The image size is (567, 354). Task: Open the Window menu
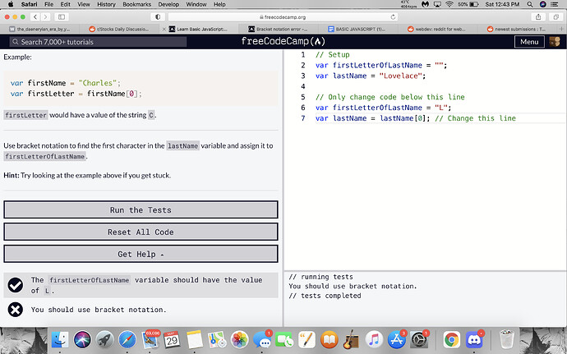pyautogui.click(x=196, y=4)
